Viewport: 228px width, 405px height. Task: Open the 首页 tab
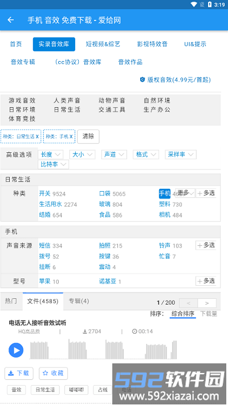pos(16,44)
